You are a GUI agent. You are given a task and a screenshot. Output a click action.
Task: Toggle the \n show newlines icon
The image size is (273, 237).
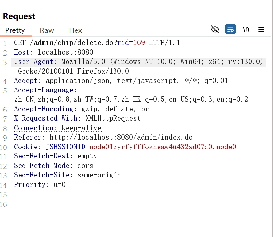pyautogui.click(x=246, y=29)
